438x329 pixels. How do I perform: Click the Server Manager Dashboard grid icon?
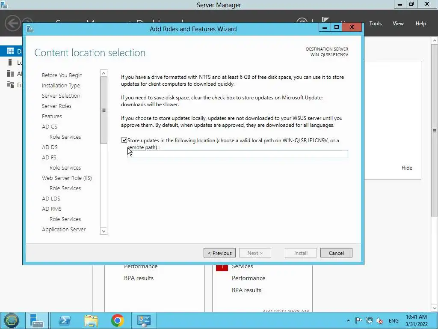[10, 51]
